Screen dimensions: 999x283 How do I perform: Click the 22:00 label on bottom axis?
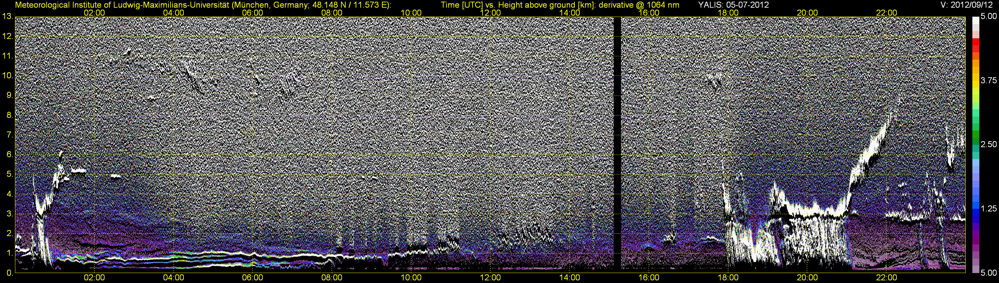click(887, 278)
